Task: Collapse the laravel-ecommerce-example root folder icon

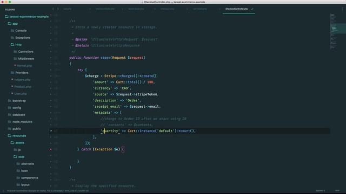Action: tap(6, 17)
